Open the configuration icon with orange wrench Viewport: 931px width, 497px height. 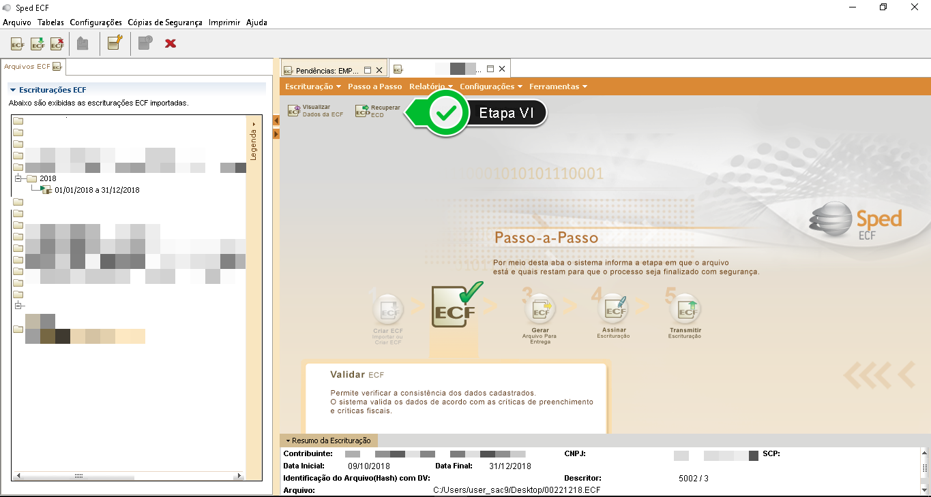pyautogui.click(x=115, y=44)
